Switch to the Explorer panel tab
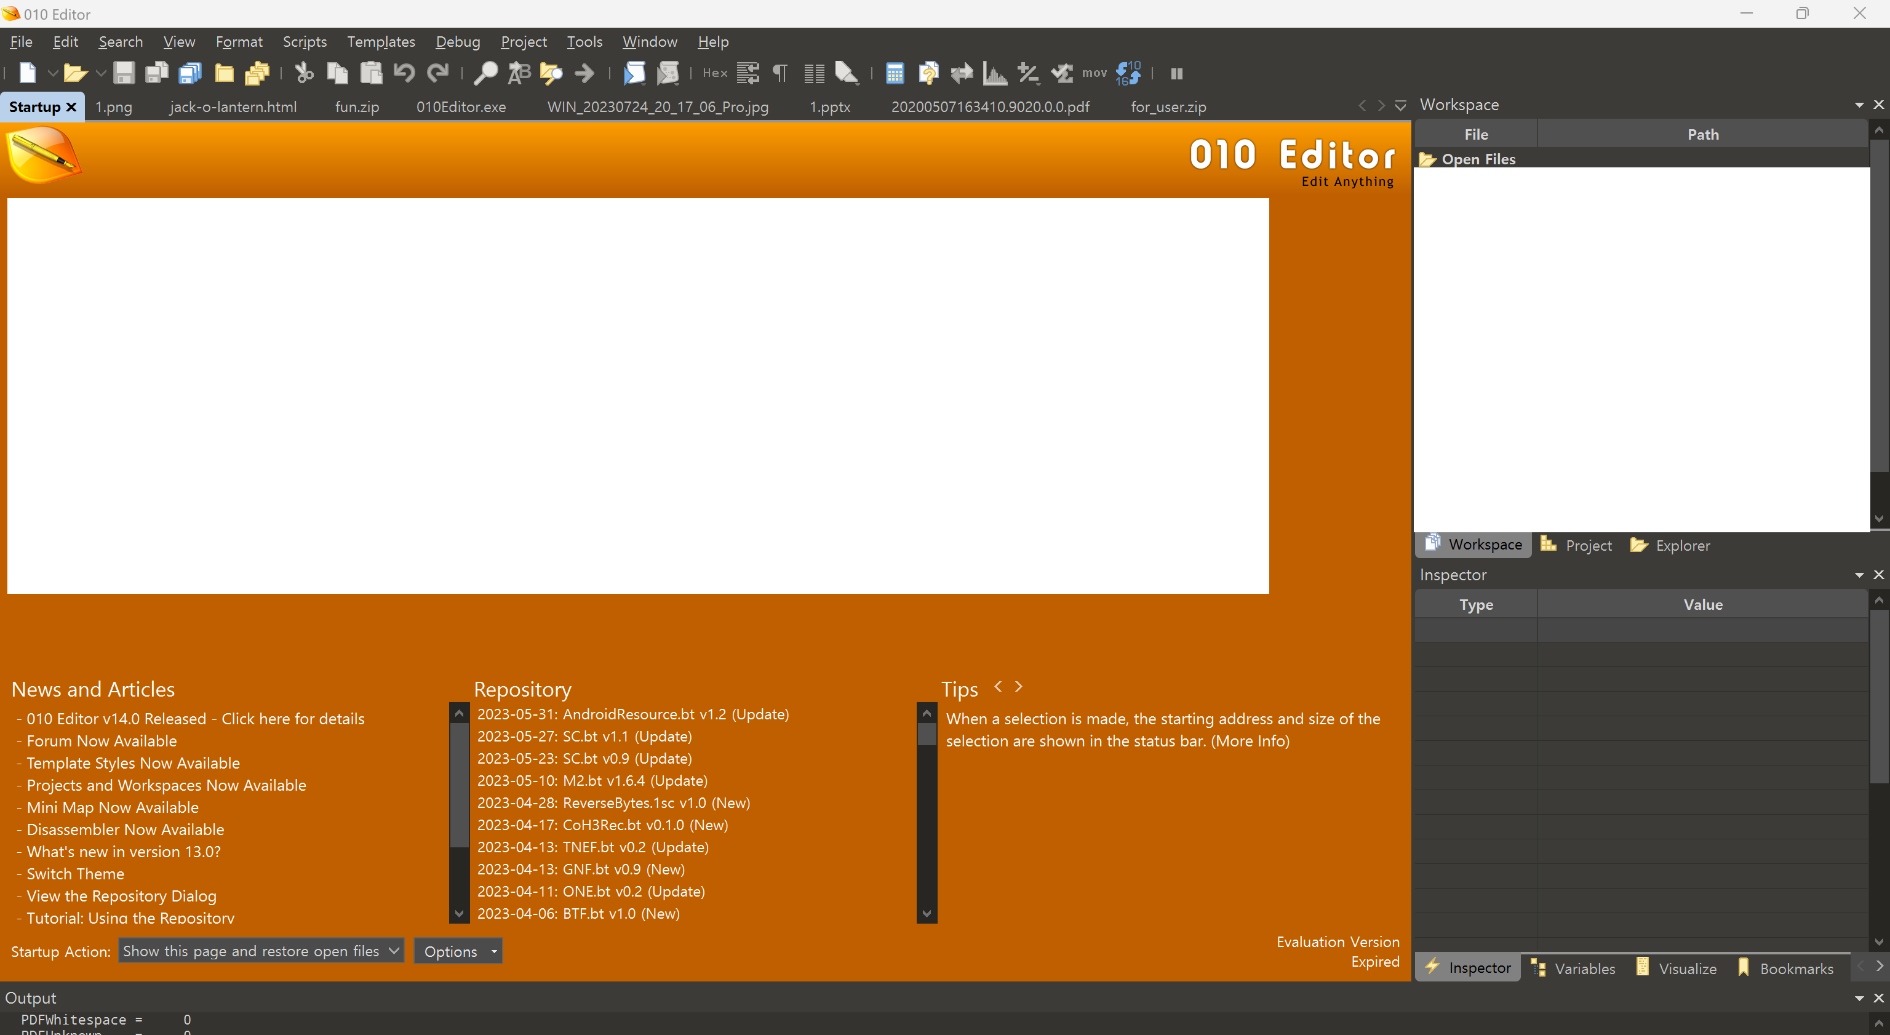The width and height of the screenshot is (1890, 1035). [1670, 545]
